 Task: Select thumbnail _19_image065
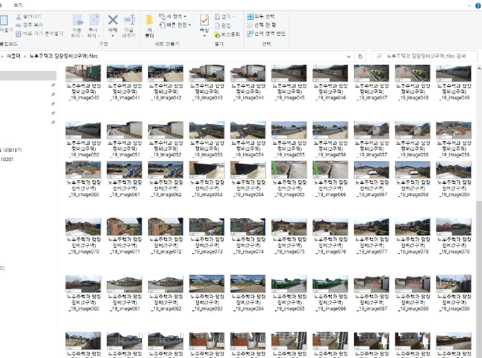[x=289, y=170]
